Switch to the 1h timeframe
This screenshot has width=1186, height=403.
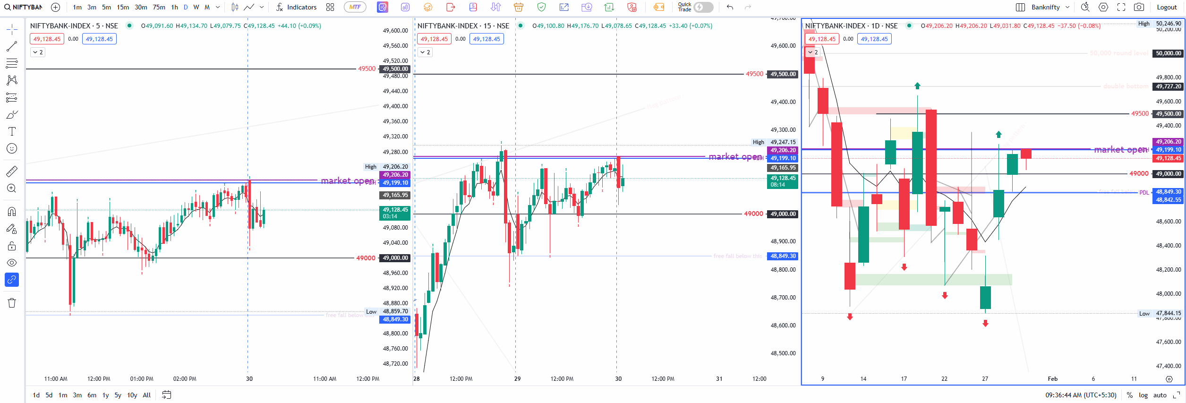174,7
